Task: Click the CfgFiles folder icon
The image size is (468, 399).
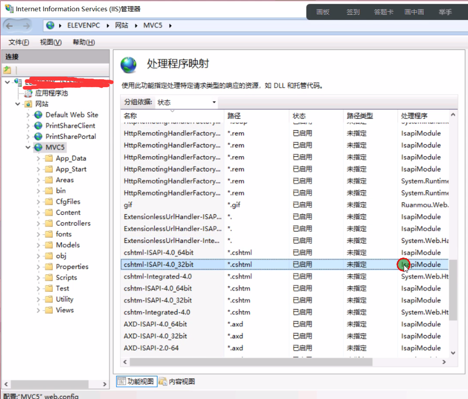Action: click(x=49, y=202)
